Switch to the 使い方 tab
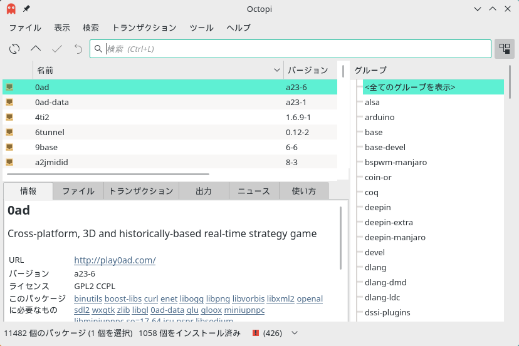The width and height of the screenshot is (519, 346). (304, 191)
